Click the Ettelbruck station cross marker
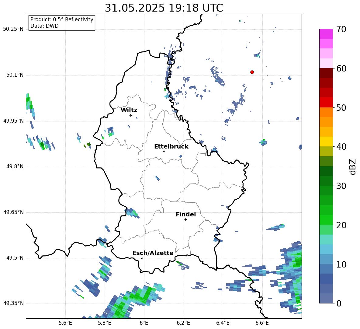 pos(164,152)
